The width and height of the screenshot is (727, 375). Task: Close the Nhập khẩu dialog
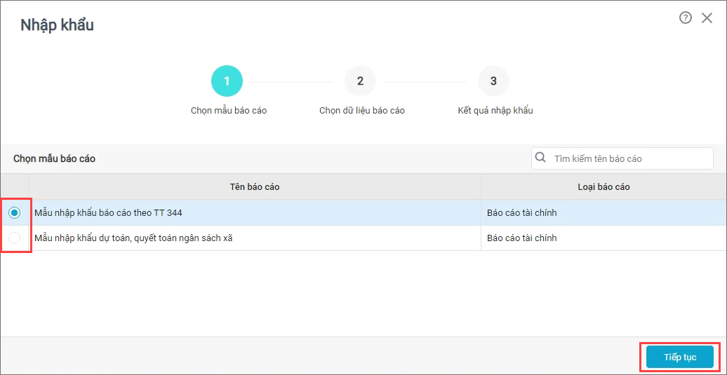(707, 18)
